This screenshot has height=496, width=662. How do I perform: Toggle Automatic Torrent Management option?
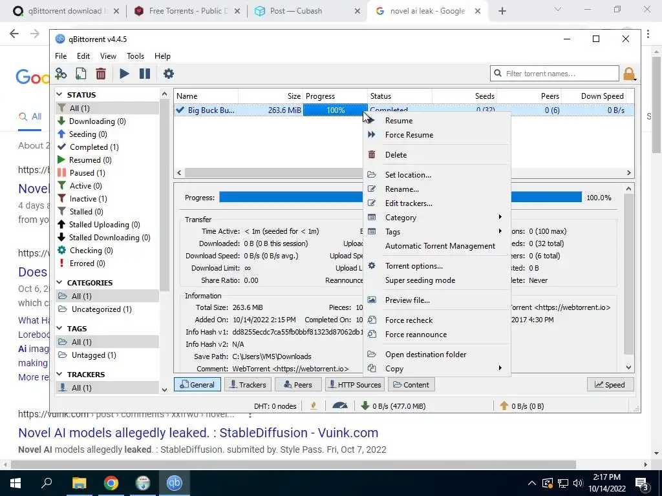click(437, 246)
